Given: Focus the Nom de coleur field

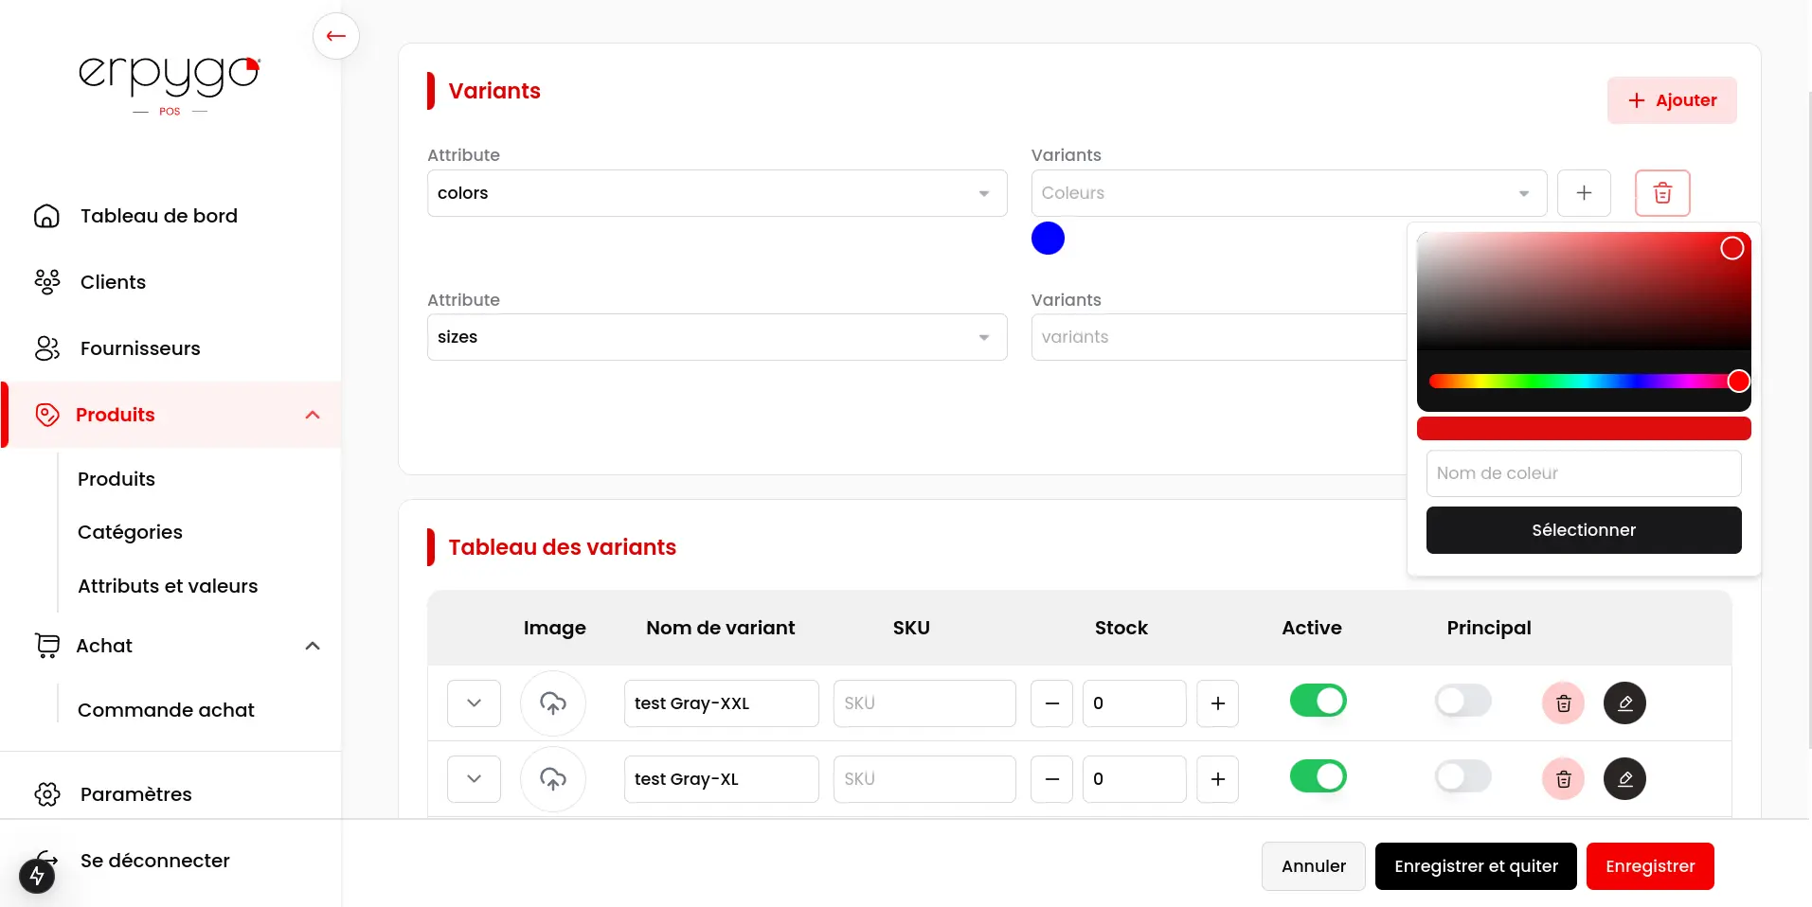Looking at the screenshot, I should tap(1583, 473).
